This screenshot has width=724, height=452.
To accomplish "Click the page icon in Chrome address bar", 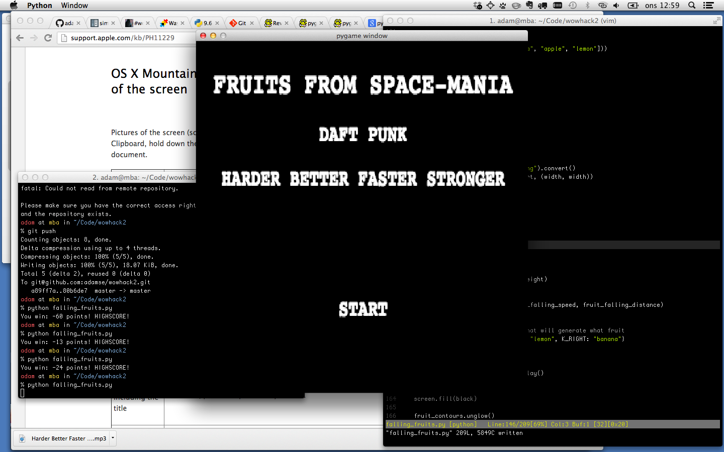I will pyautogui.click(x=64, y=38).
